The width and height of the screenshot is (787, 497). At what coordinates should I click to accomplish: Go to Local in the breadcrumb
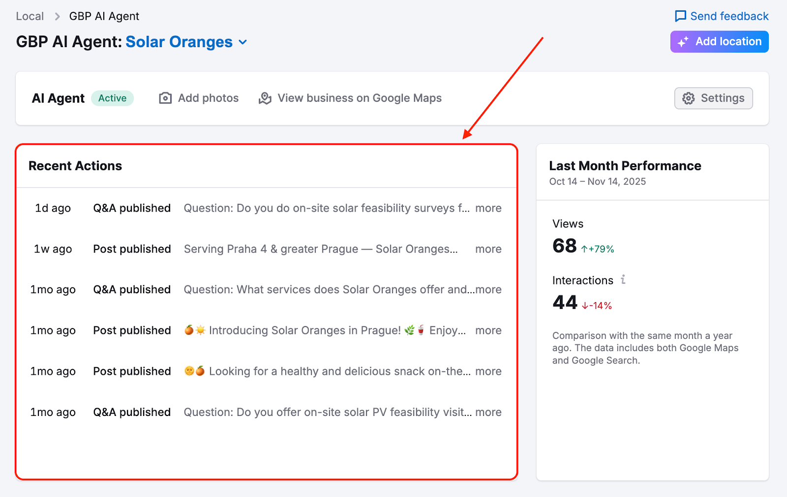click(30, 16)
